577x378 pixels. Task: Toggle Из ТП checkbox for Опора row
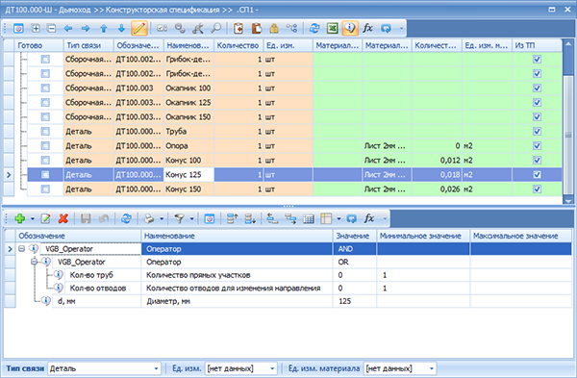pyautogui.click(x=537, y=146)
